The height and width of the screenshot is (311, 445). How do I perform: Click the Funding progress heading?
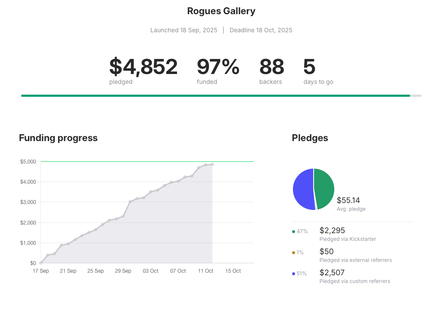(x=58, y=138)
